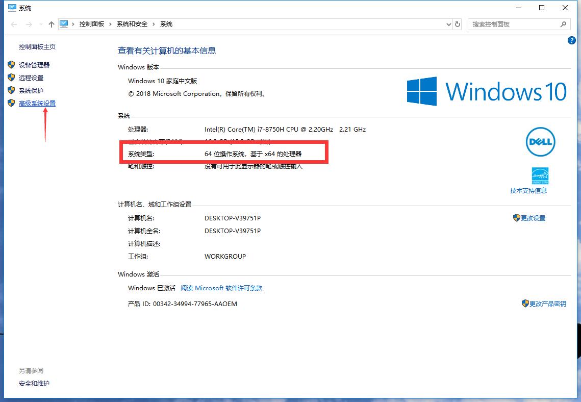
Task: Go up one level with up arrow
Action: pos(52,24)
